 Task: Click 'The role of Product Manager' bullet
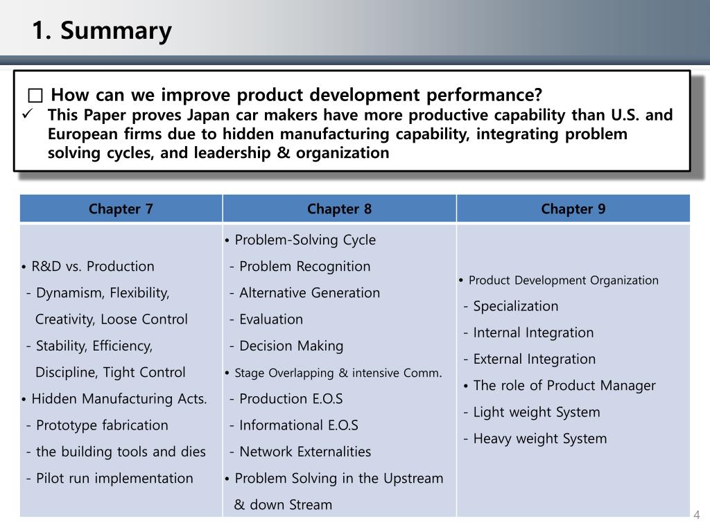(x=564, y=385)
